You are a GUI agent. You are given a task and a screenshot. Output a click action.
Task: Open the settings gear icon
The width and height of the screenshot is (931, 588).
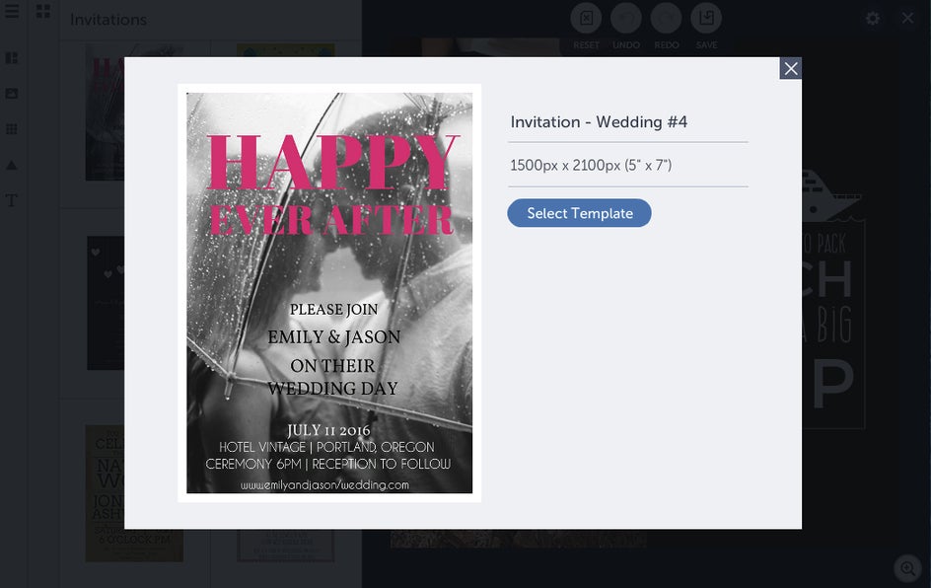(872, 19)
